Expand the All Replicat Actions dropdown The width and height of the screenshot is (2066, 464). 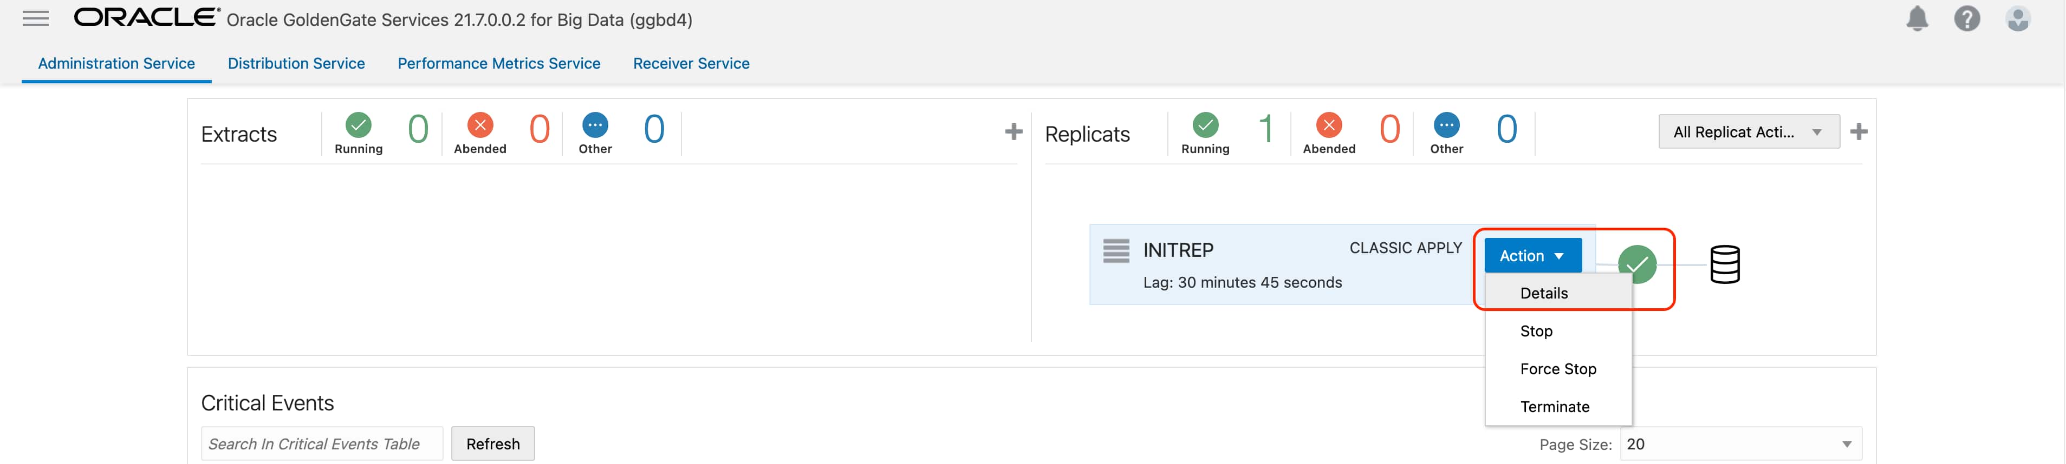[x=1749, y=132]
